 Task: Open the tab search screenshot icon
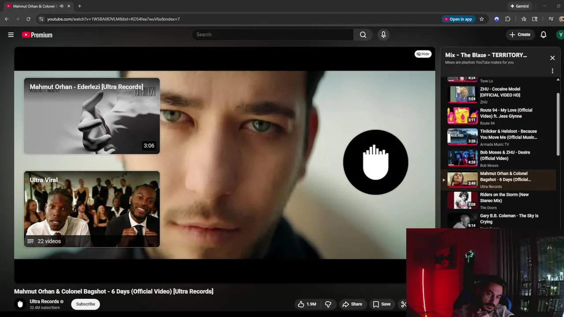pyautogui.click(x=535, y=19)
